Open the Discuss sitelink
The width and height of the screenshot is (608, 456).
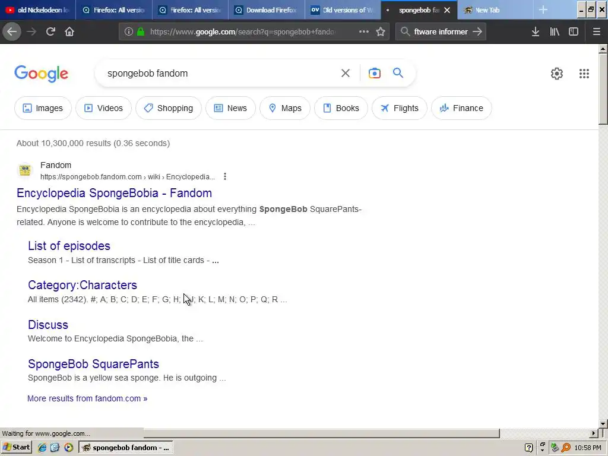[48, 325]
